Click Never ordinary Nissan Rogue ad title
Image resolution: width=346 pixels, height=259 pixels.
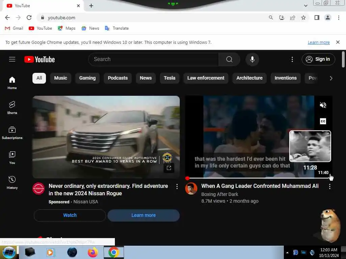click(x=108, y=190)
